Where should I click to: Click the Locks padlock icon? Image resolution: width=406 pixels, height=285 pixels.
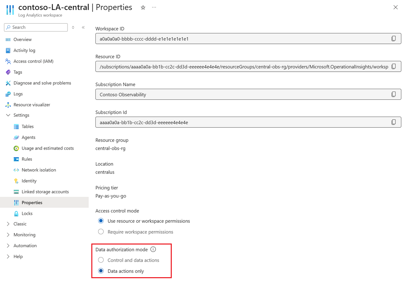[x=16, y=214]
